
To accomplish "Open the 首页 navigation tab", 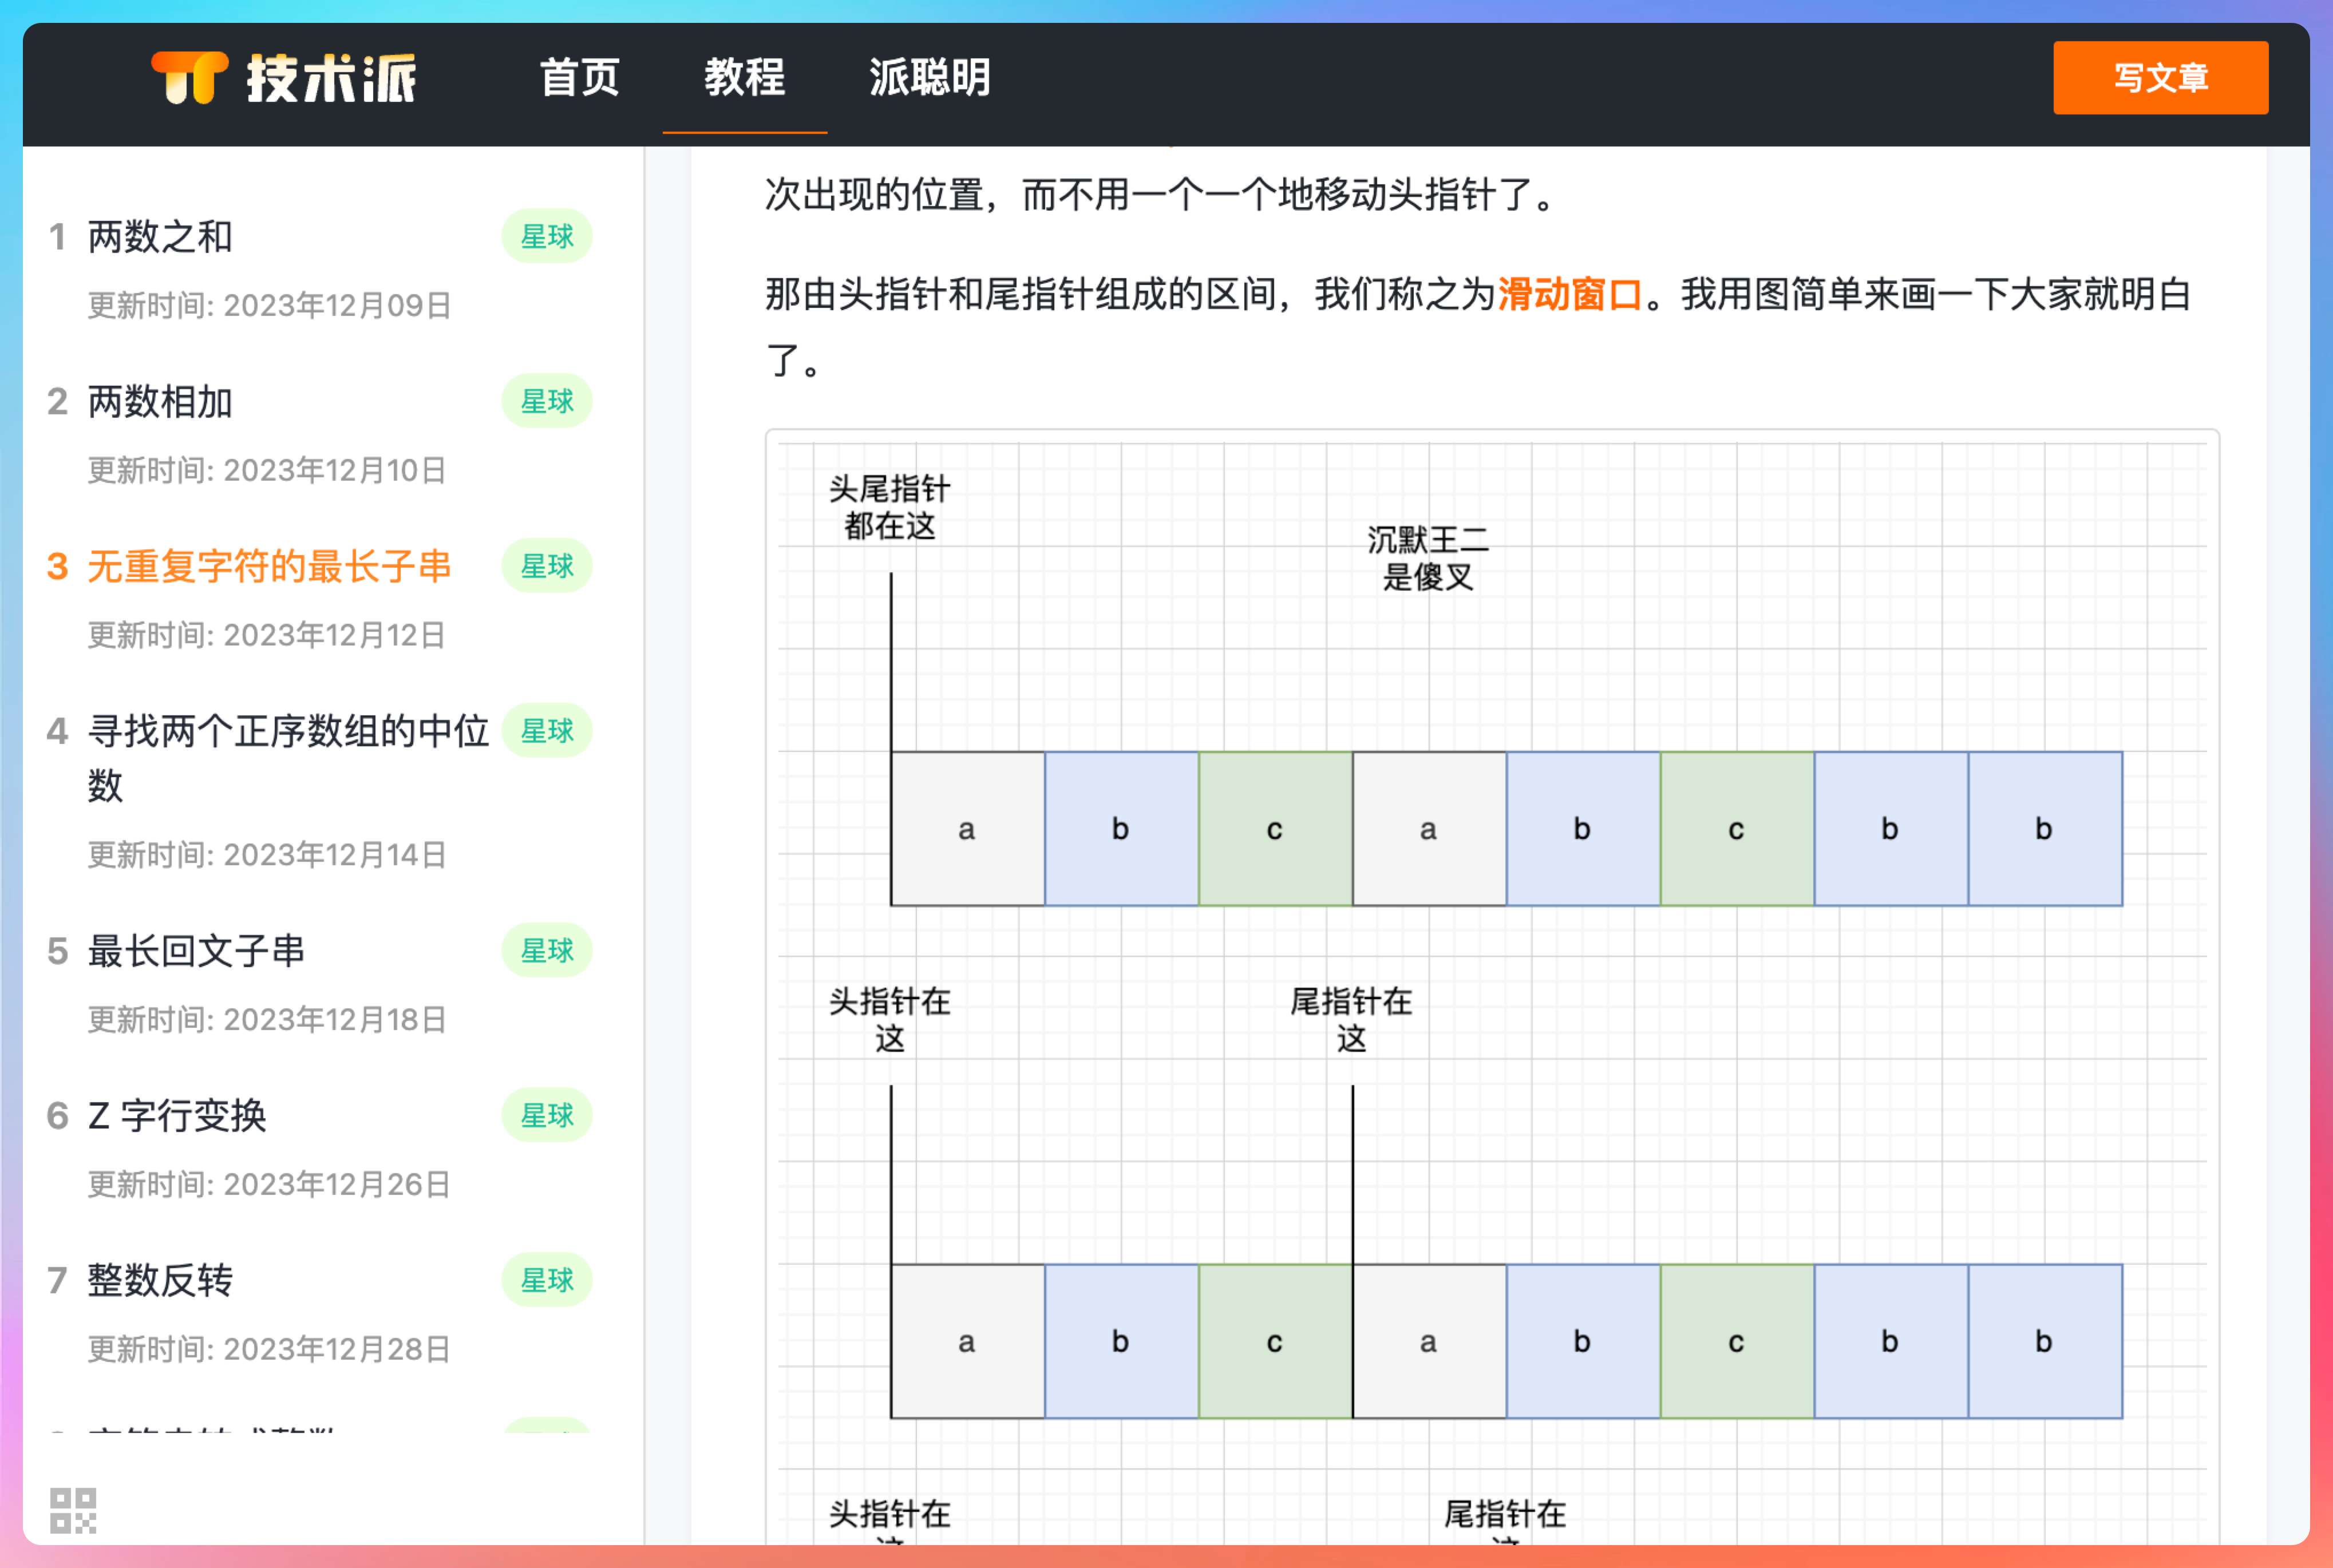I will [580, 78].
